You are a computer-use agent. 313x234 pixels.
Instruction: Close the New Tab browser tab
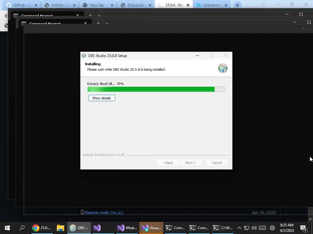(x=112, y=5)
